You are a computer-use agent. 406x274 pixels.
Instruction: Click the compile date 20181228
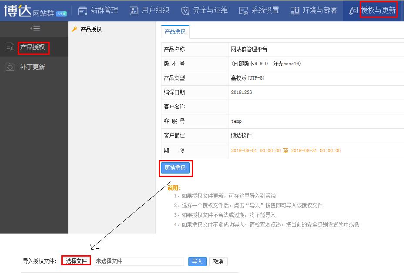point(242,92)
